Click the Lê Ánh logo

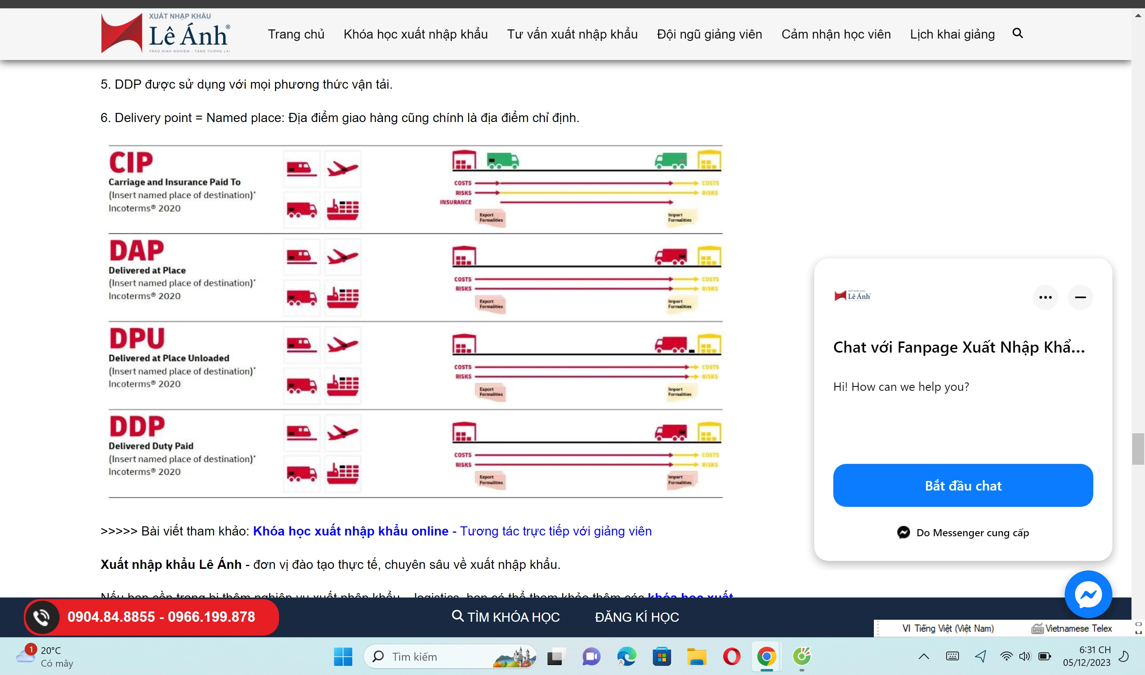point(165,33)
